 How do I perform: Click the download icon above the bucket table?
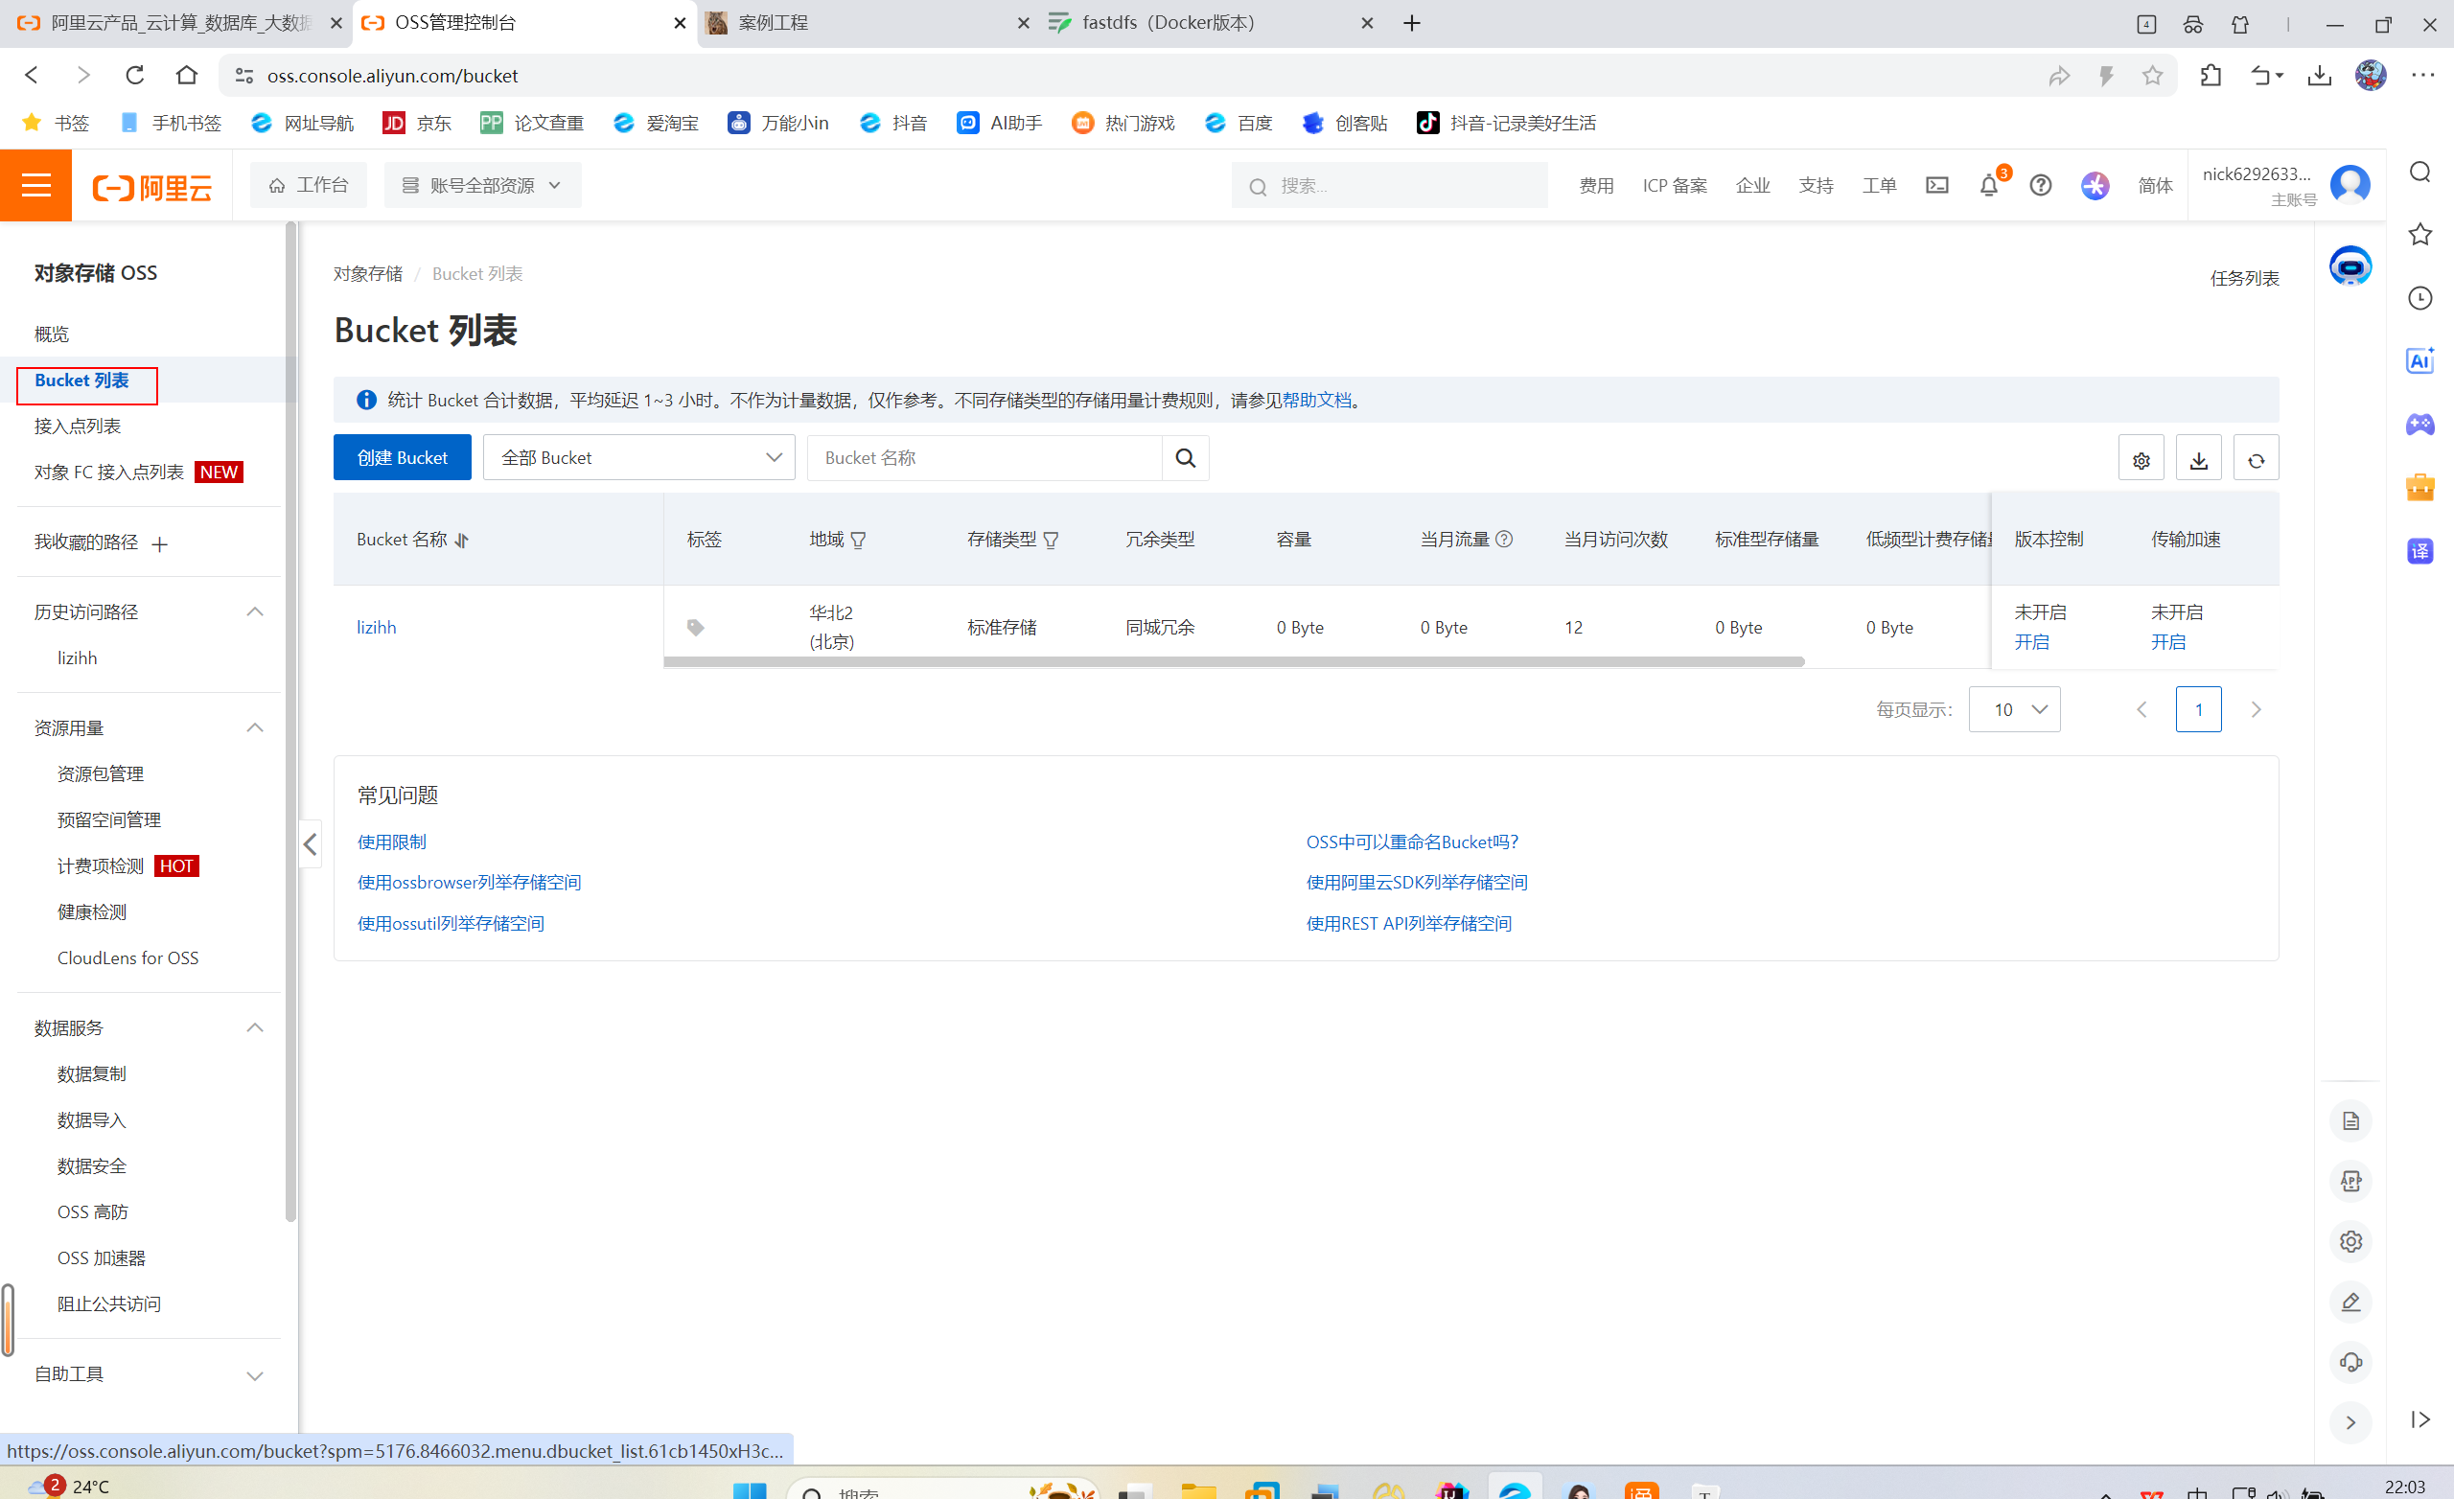click(x=2198, y=459)
